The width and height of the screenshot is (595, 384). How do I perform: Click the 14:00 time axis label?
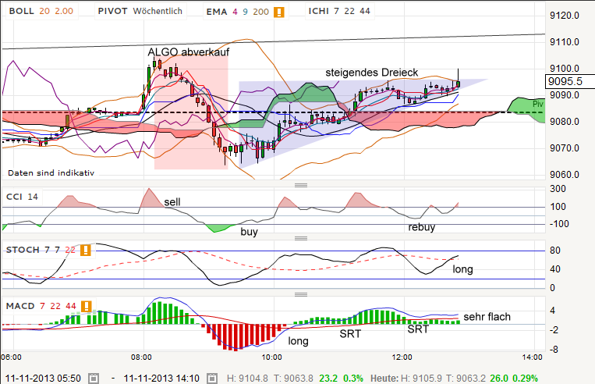(532, 357)
